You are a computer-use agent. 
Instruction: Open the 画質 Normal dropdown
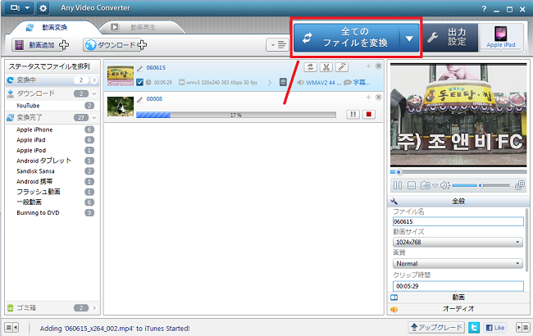click(458, 263)
